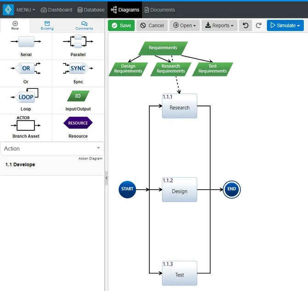Choose the purple Resource icon
308x291 pixels.
pos(78,123)
